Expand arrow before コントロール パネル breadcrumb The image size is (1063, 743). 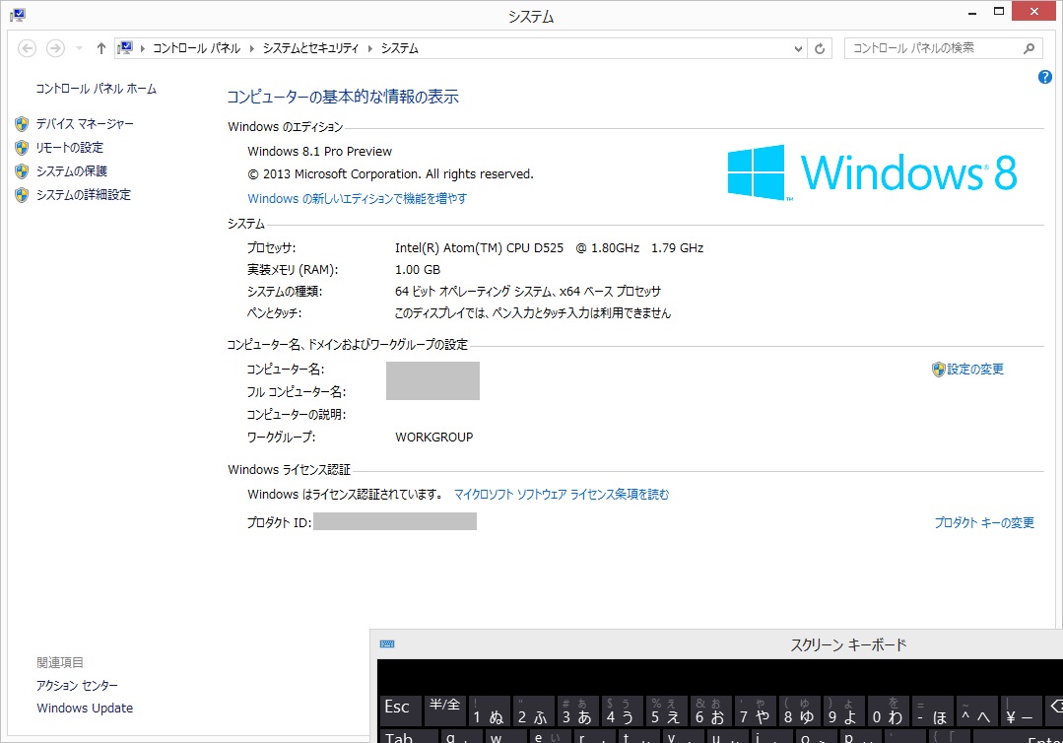[x=143, y=49]
